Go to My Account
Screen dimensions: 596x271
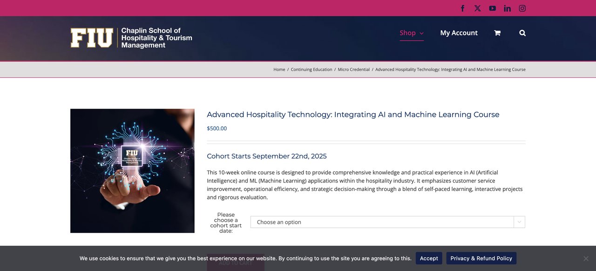(459, 33)
